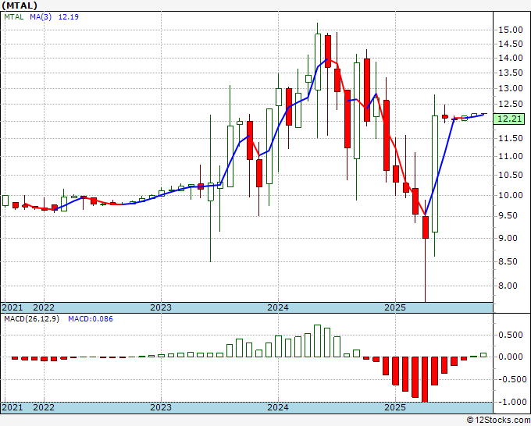Image resolution: width=531 pixels, height=426 pixels.
Task: Click 2023 on the price chart time axis
Action: pos(161,307)
